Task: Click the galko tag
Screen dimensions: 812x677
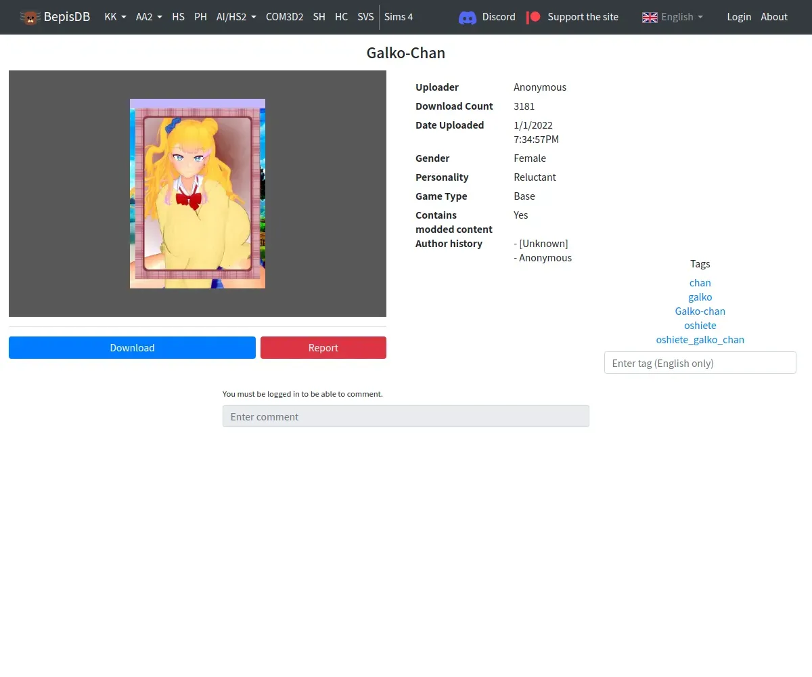Action: [700, 297]
